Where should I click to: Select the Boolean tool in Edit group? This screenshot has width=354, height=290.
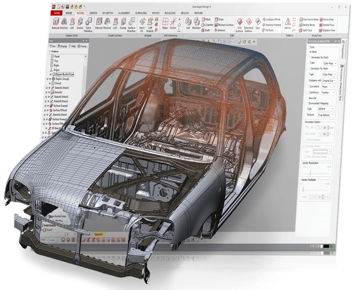tap(196, 23)
